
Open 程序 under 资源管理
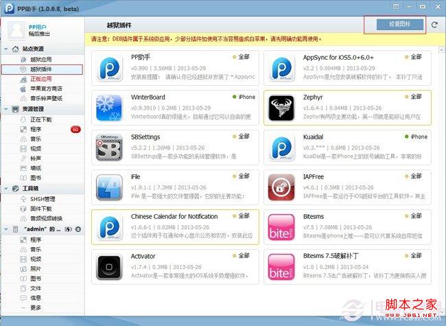pyautogui.click(x=36, y=130)
